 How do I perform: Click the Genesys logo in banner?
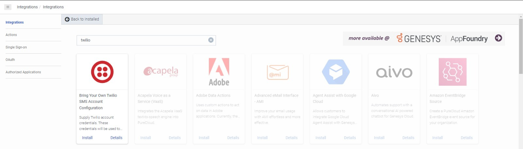click(x=419, y=38)
